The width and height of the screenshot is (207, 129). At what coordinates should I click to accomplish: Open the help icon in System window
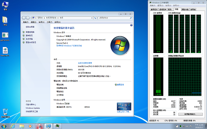131,25
